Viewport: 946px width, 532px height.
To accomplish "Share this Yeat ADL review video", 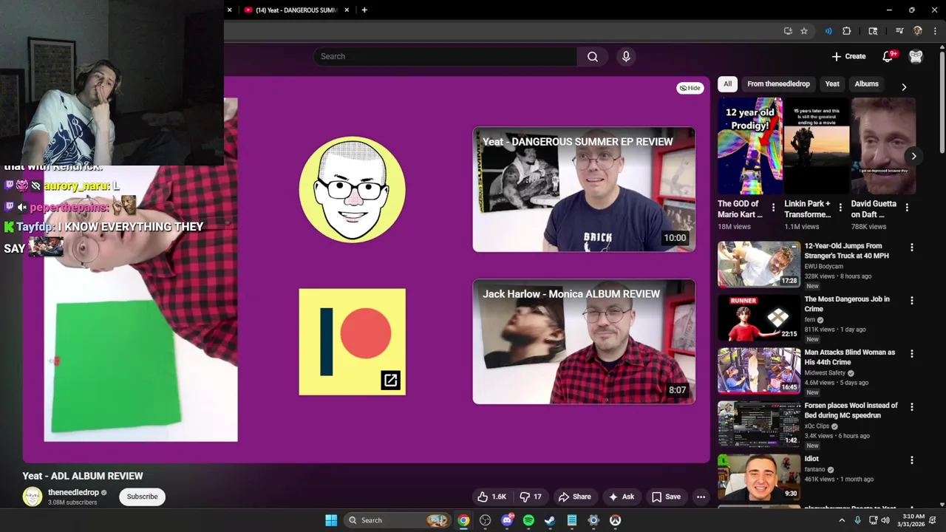I will tap(574, 497).
